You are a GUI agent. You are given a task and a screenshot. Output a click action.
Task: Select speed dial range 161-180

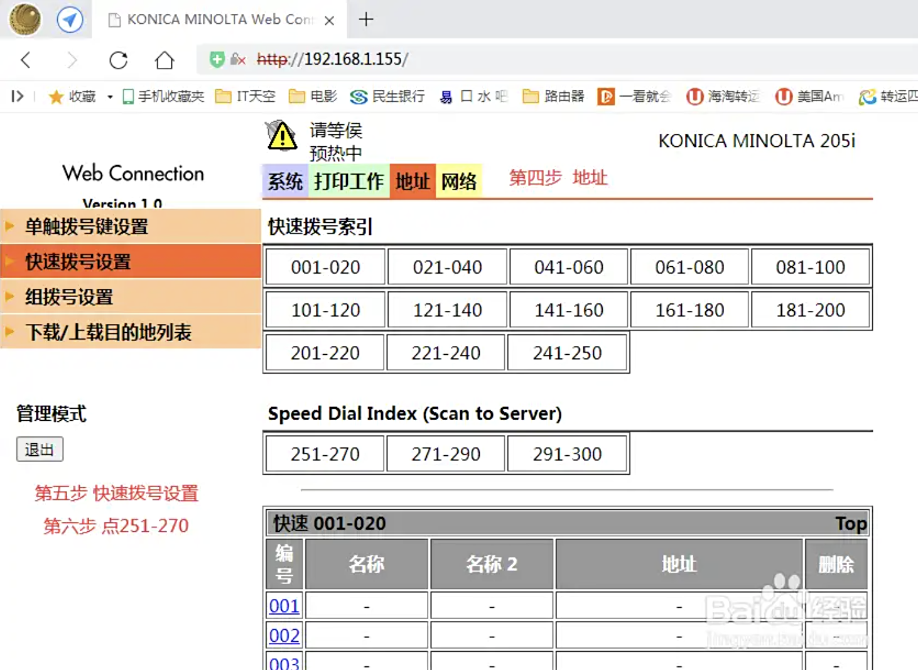tap(689, 310)
